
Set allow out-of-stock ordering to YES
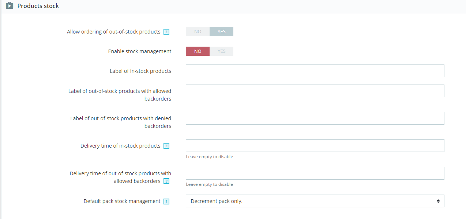tap(221, 32)
